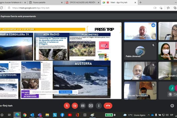Open Microsoft Edge from taskbar
Image resolution: width=177 pixels, height=118 pixels.
17,115
